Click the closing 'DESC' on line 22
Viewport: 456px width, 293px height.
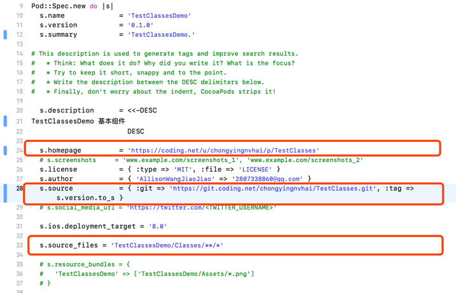coord(135,132)
